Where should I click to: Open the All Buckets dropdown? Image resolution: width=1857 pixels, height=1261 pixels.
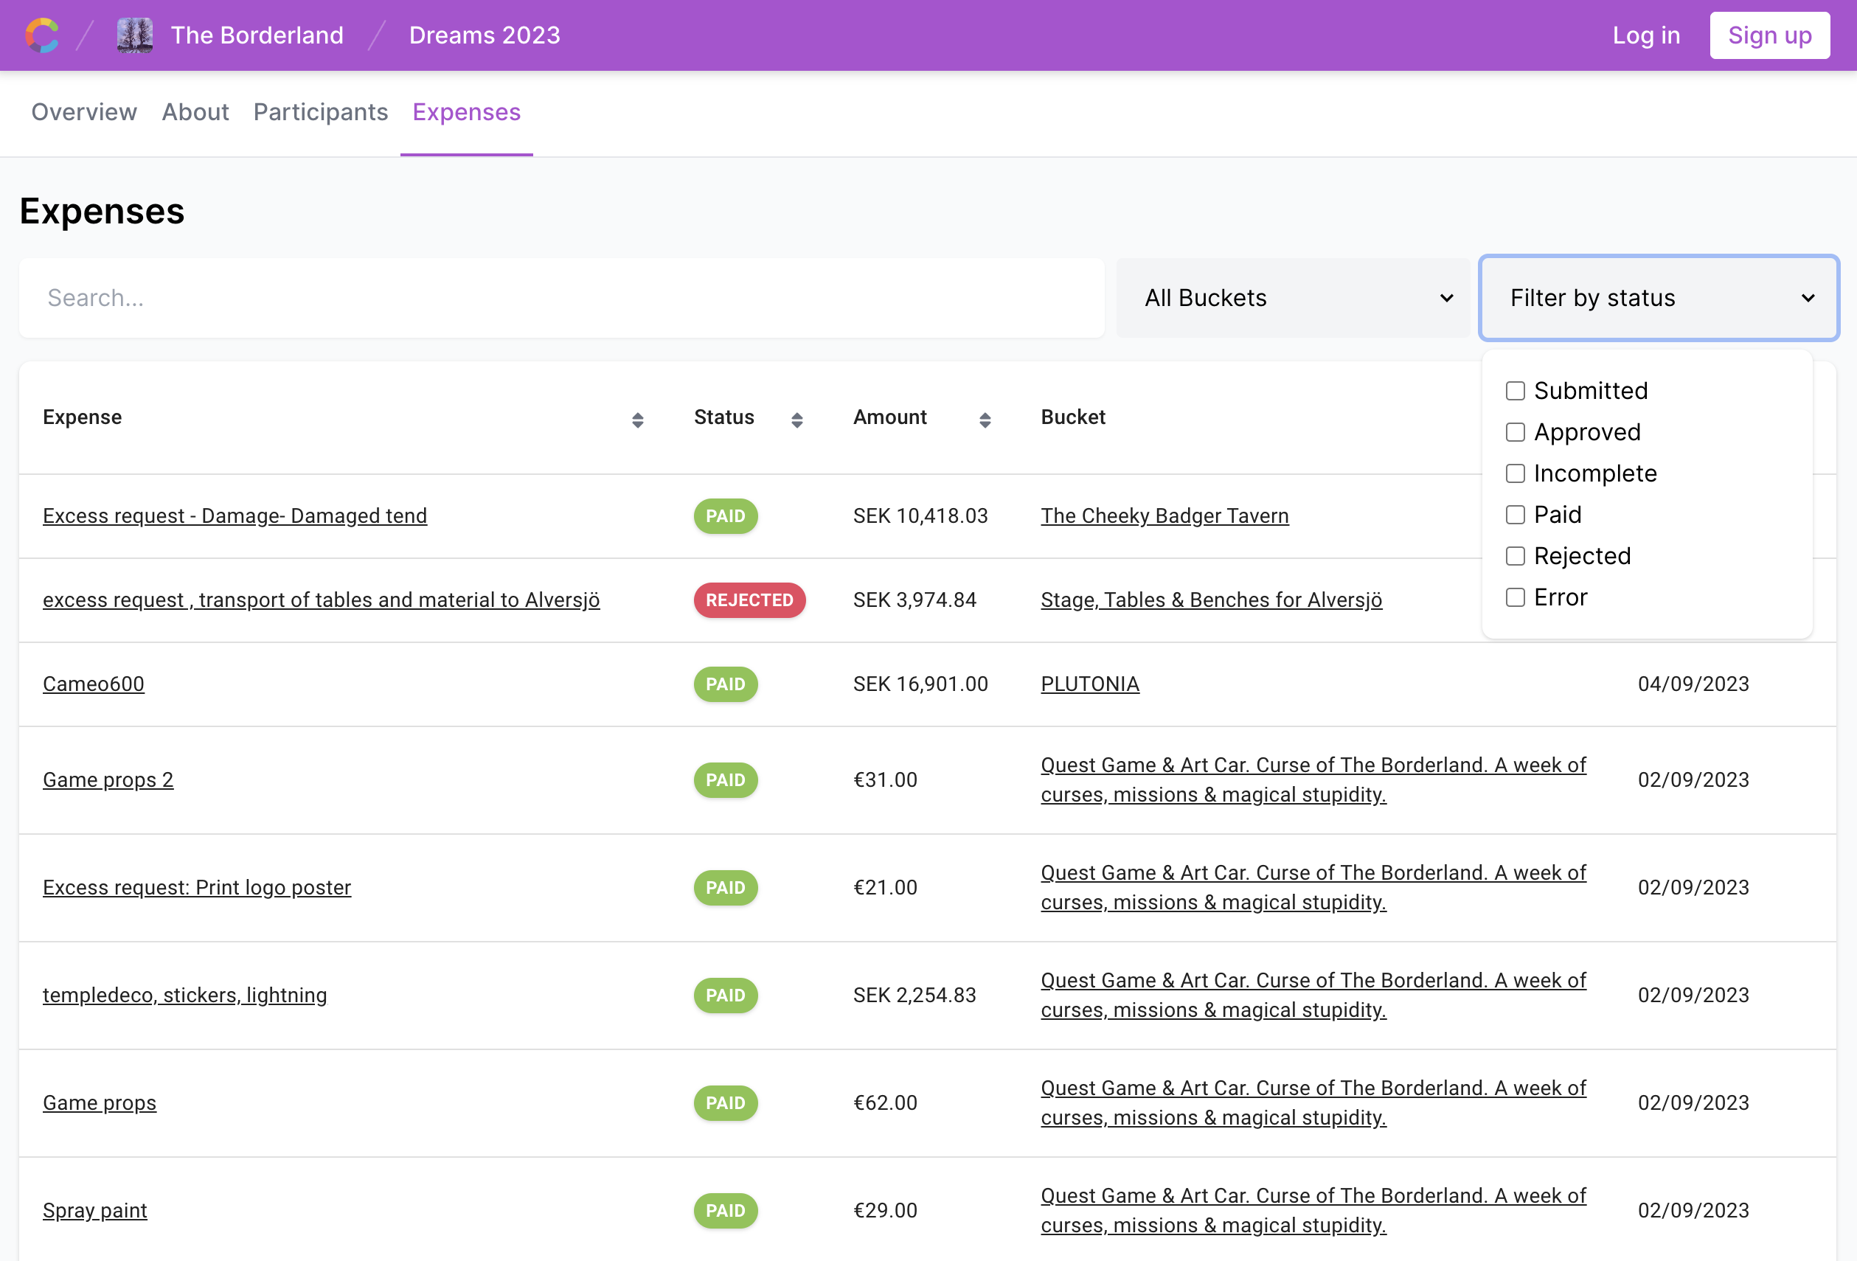pyautogui.click(x=1292, y=298)
